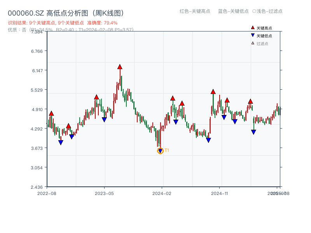Image resolution: width=311 pixels, height=233 pixels.
Task: Click the 2.436 y-axis label
Action: click(37, 187)
